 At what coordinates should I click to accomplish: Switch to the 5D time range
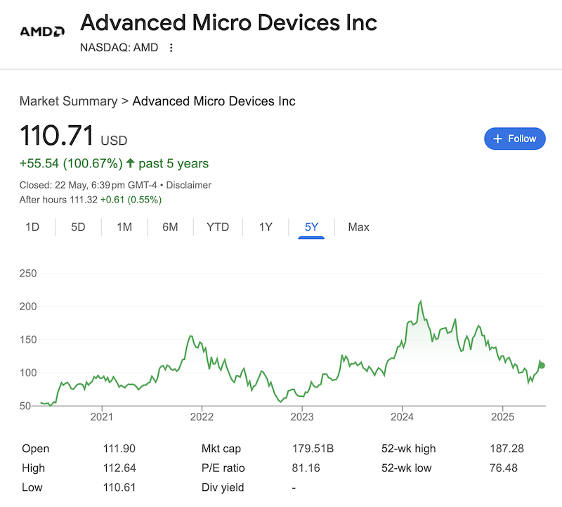pyautogui.click(x=78, y=227)
